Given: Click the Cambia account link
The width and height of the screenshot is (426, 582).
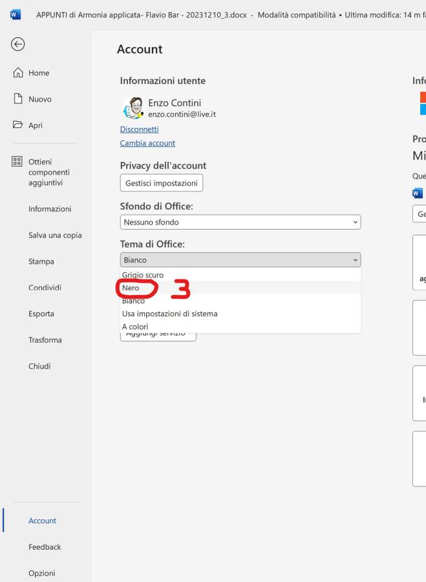Looking at the screenshot, I should coord(147,143).
